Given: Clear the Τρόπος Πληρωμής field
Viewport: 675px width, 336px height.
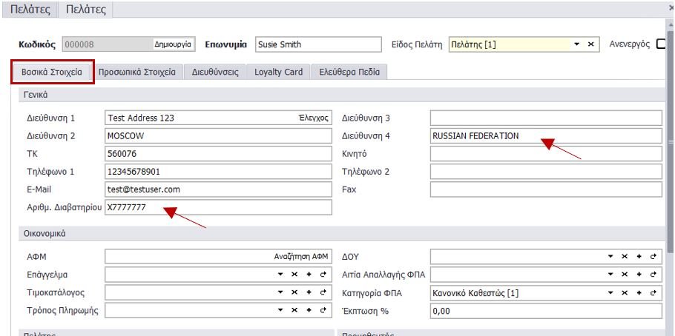Looking at the screenshot, I should click(x=294, y=310).
